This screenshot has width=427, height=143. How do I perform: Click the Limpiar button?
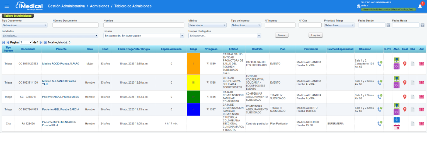pyautogui.click(x=315, y=35)
